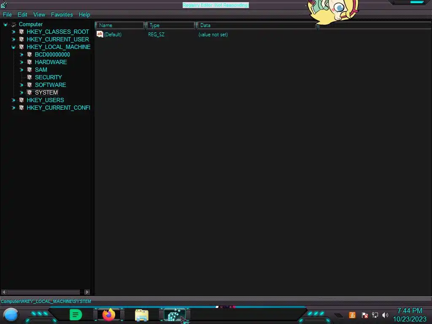
Task: Expand the BCD00000000 key arrow
Action: (21, 54)
